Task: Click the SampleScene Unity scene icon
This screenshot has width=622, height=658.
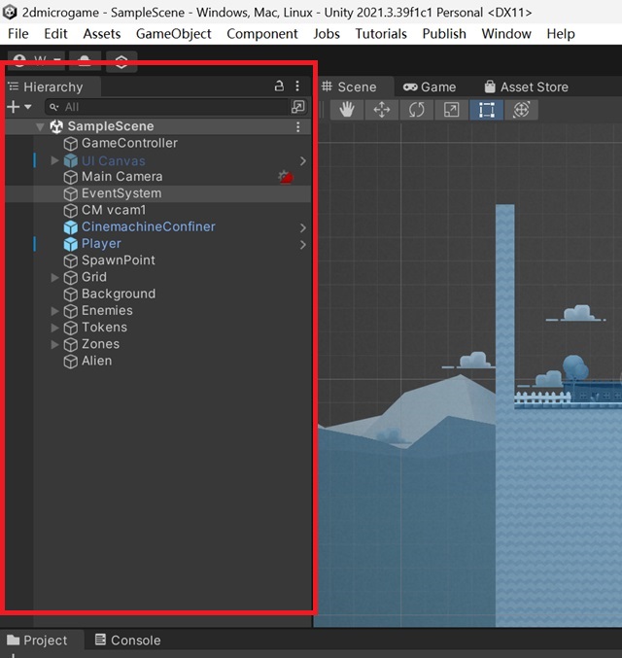Action: pos(56,126)
